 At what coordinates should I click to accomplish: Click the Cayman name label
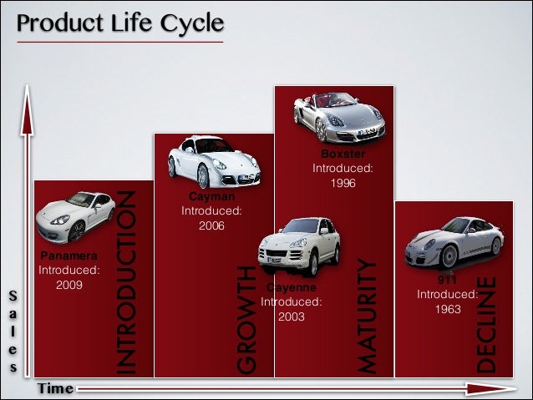211,196
